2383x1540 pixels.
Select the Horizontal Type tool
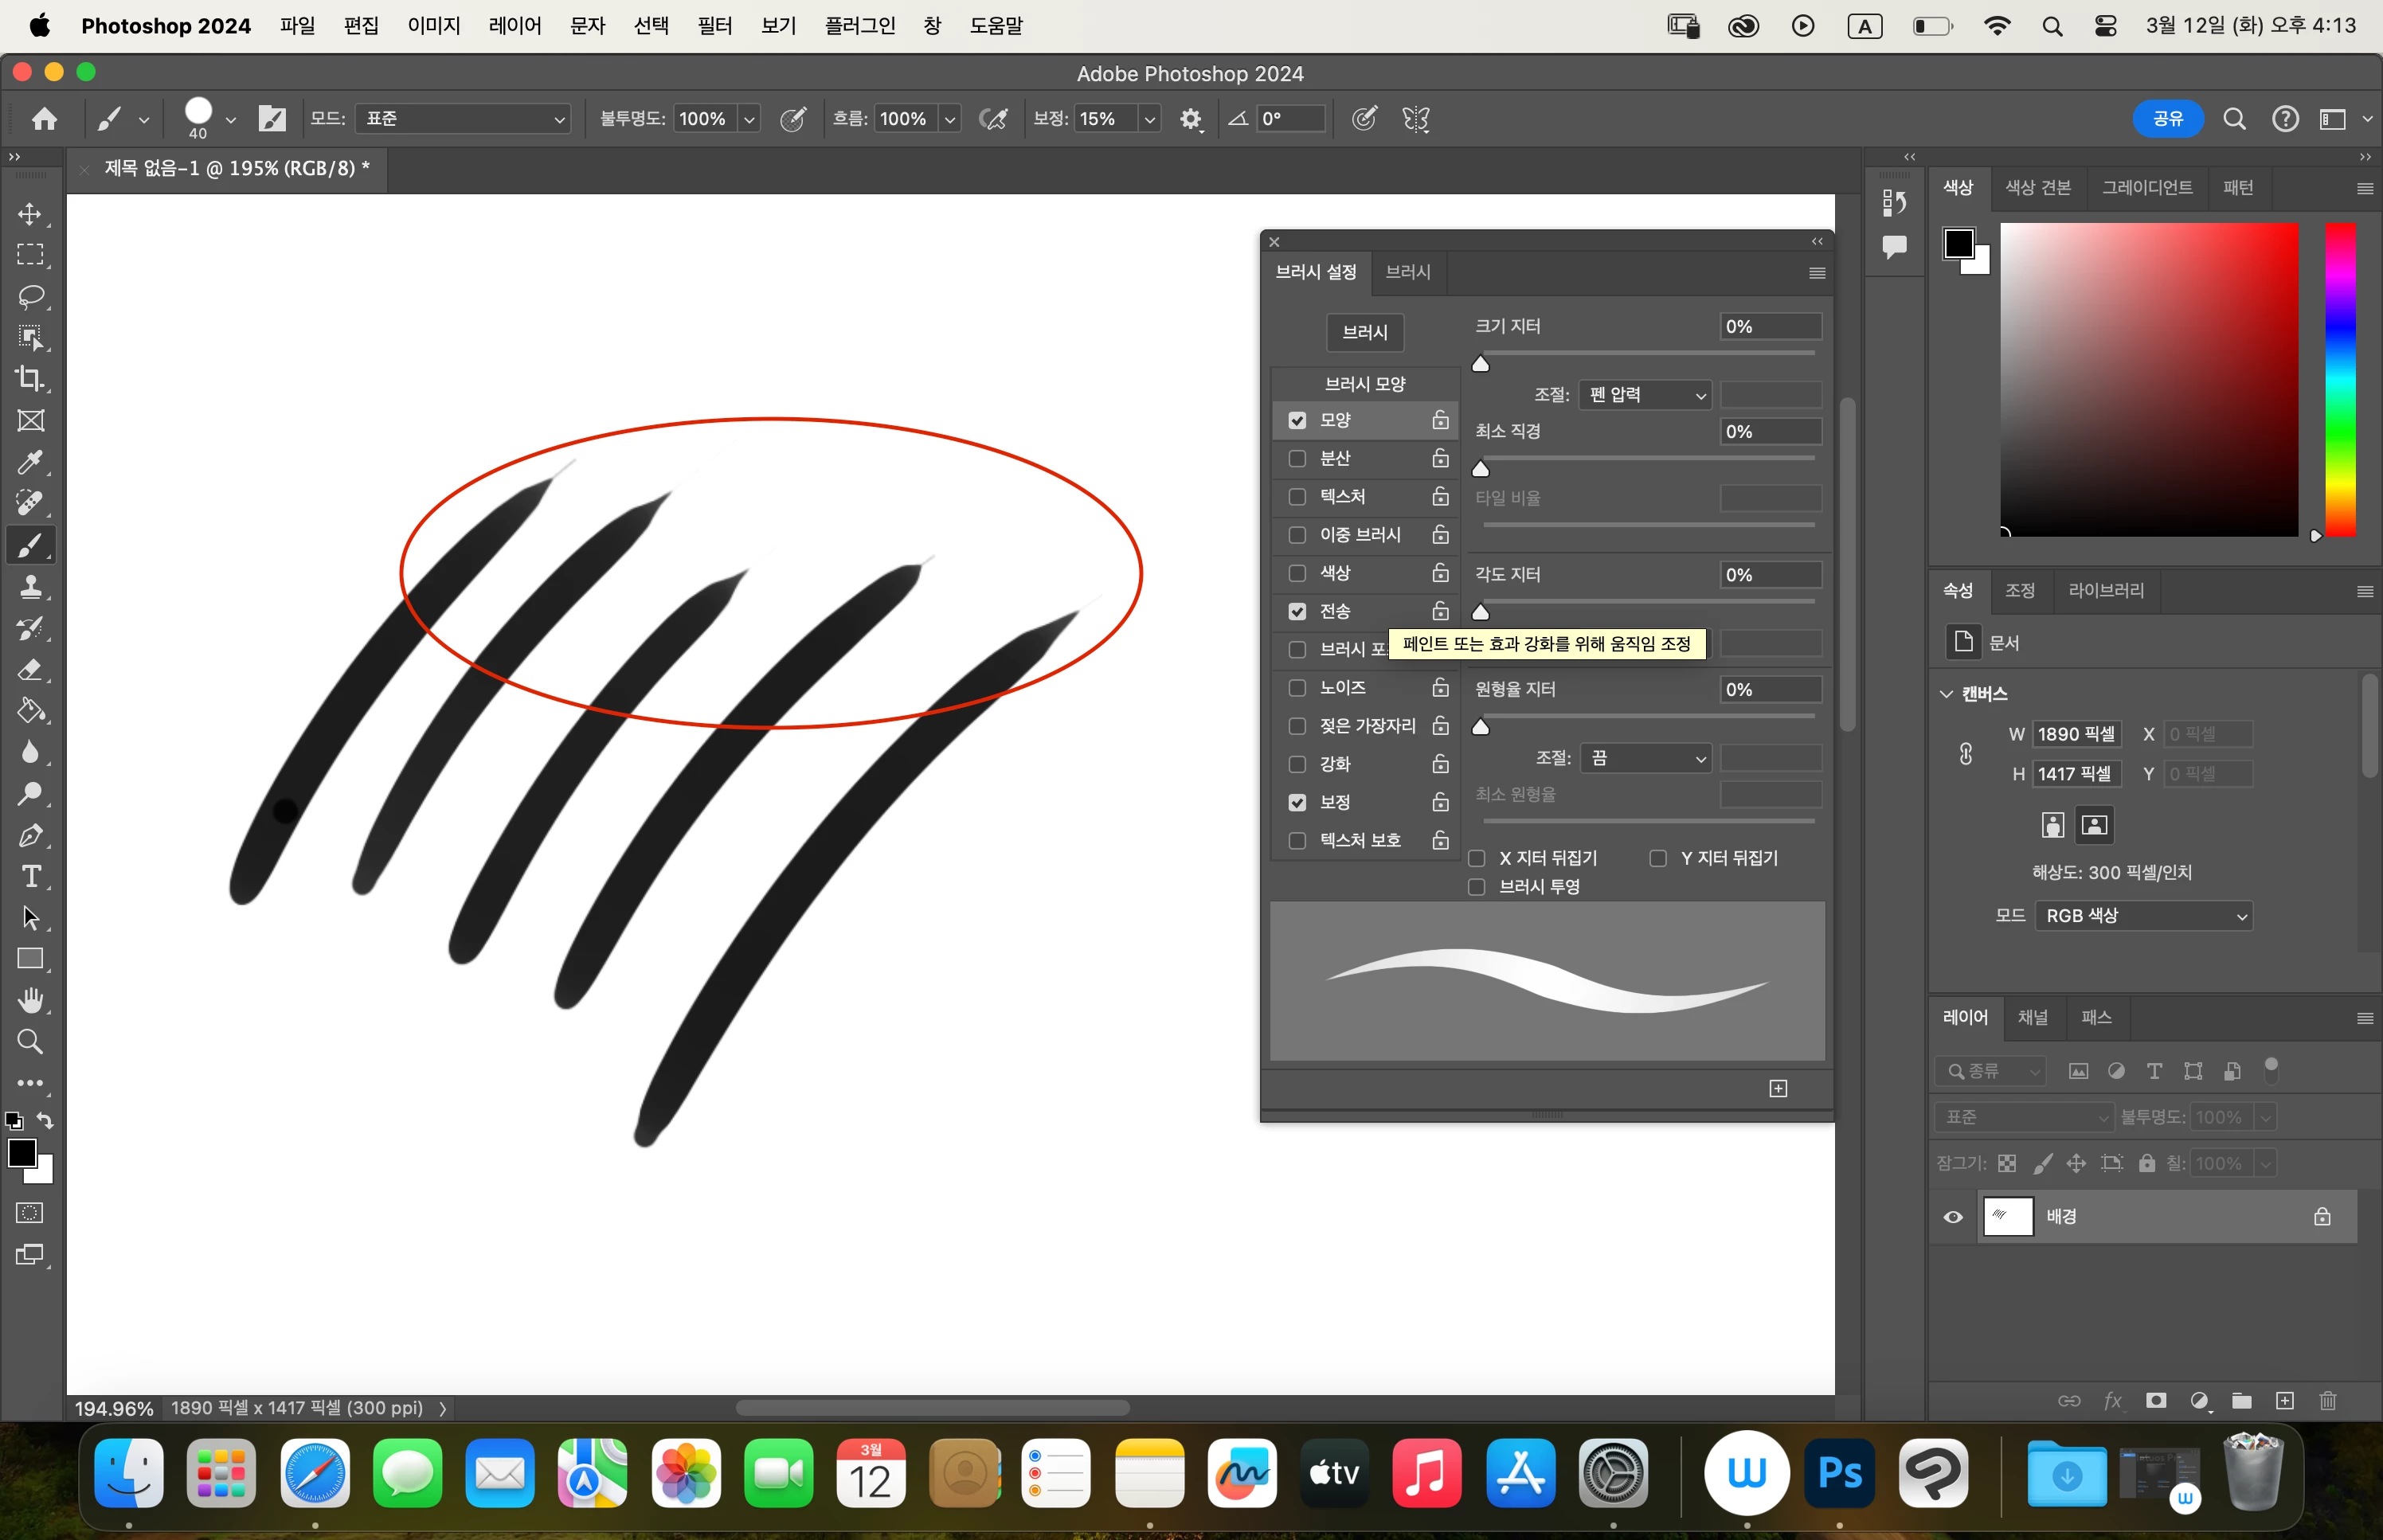pyautogui.click(x=30, y=876)
